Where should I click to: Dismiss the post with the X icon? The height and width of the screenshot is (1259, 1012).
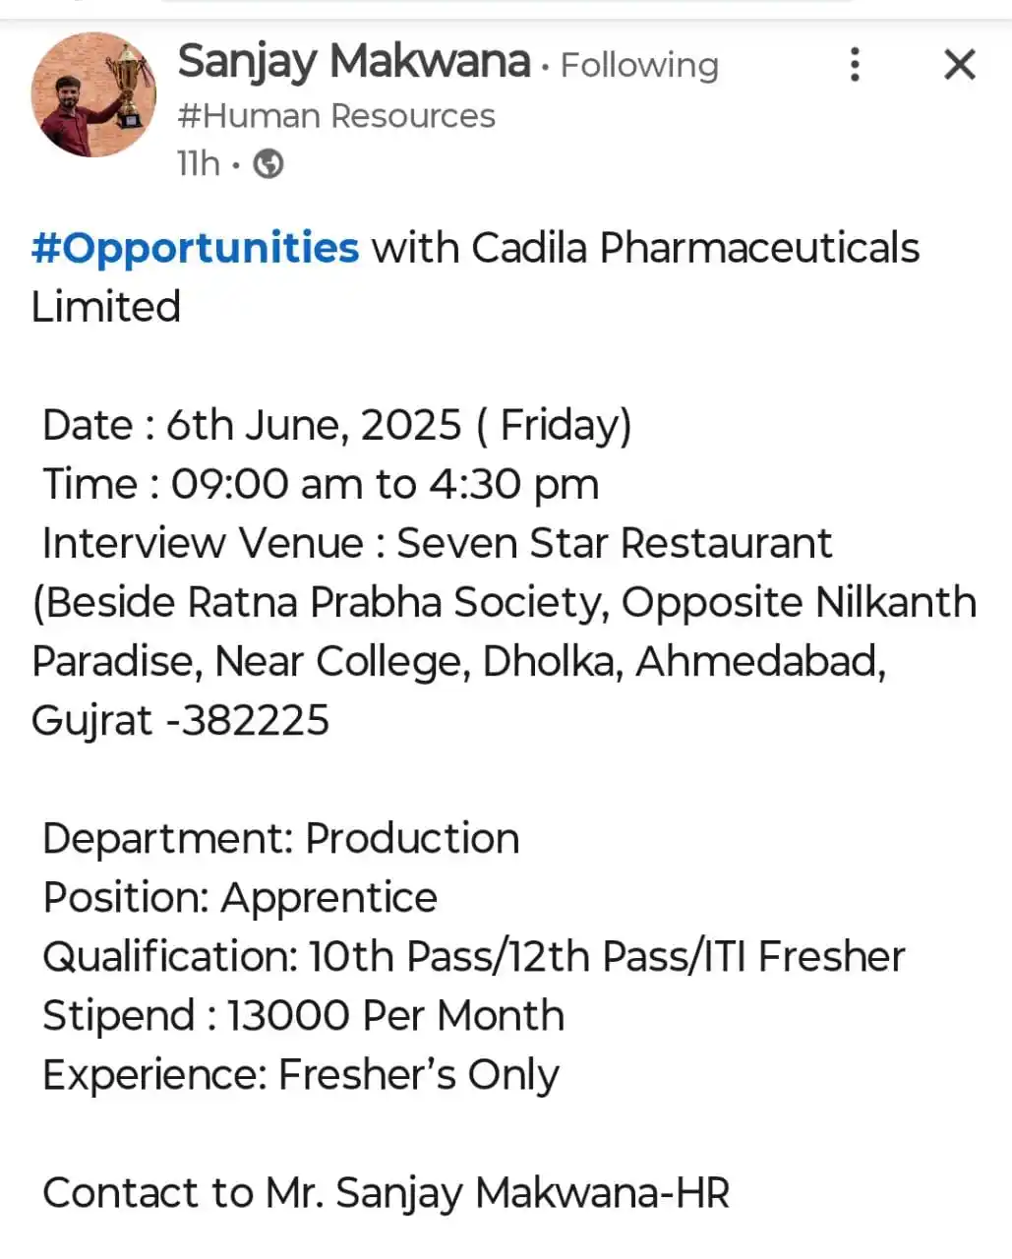click(959, 65)
